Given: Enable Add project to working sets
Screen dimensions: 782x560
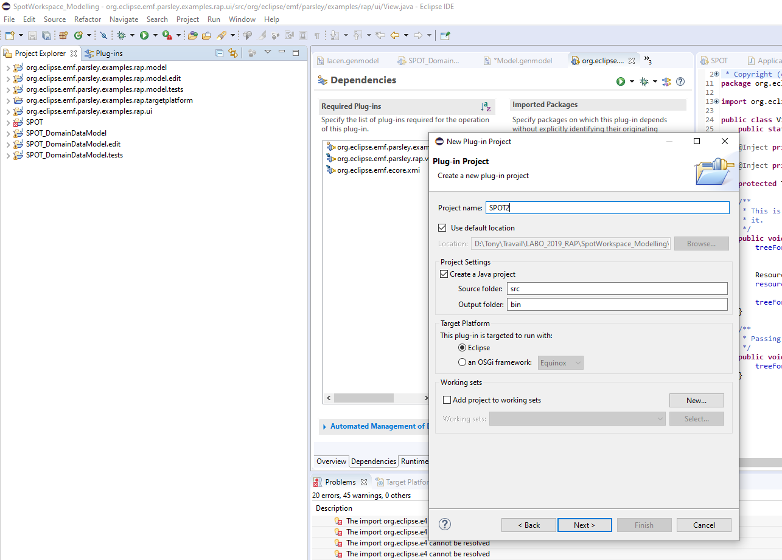Looking at the screenshot, I should click(x=447, y=400).
